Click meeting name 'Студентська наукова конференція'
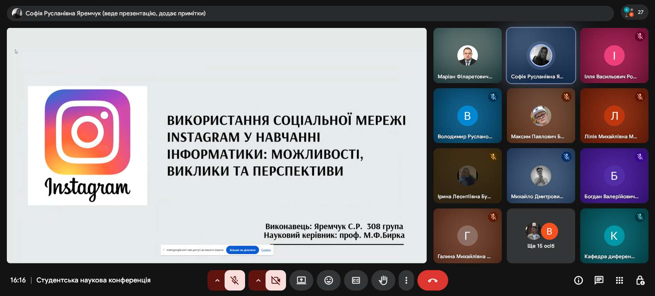655x296 pixels. 94,280
